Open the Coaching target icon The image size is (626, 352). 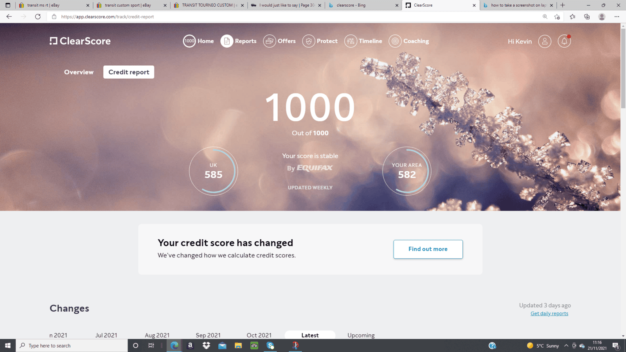tap(395, 41)
